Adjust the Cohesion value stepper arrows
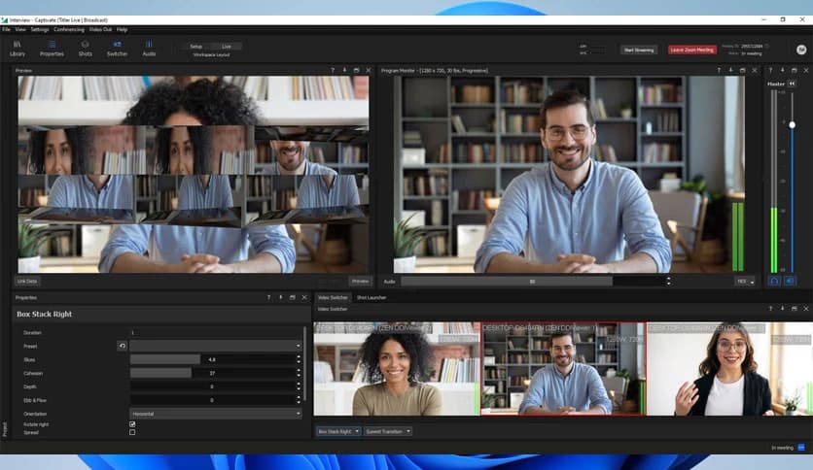813x470 pixels. pyautogui.click(x=299, y=373)
